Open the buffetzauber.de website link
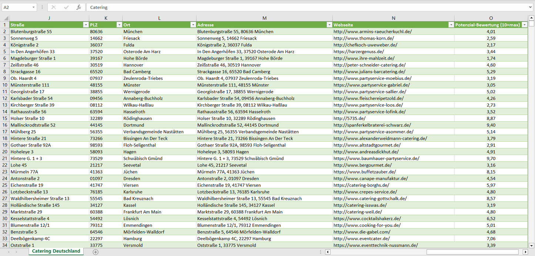 point(364,172)
